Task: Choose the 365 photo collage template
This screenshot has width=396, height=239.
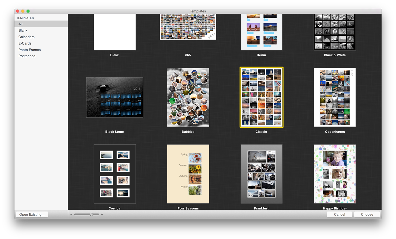Action: click(x=188, y=26)
